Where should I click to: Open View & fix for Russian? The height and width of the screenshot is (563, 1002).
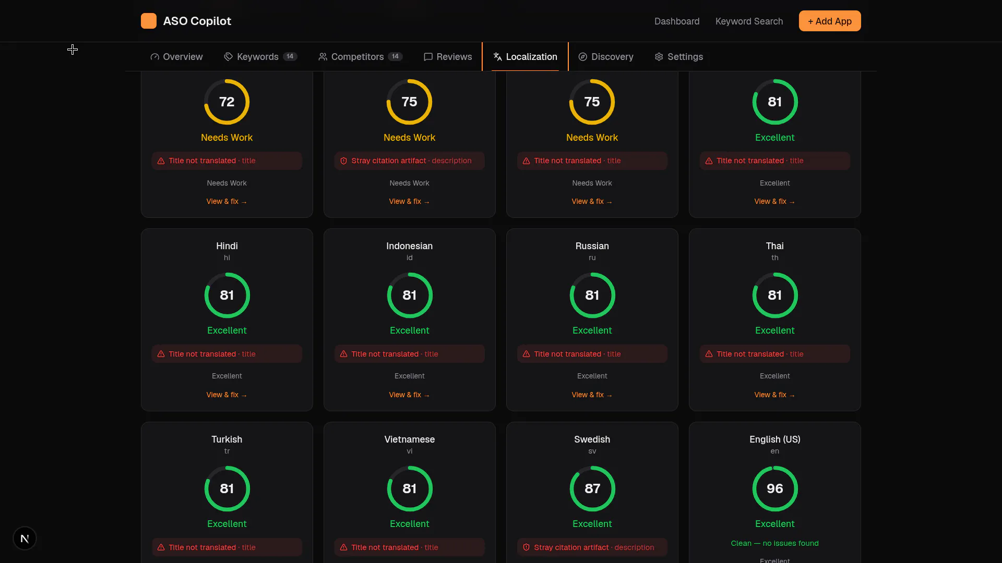click(592, 395)
